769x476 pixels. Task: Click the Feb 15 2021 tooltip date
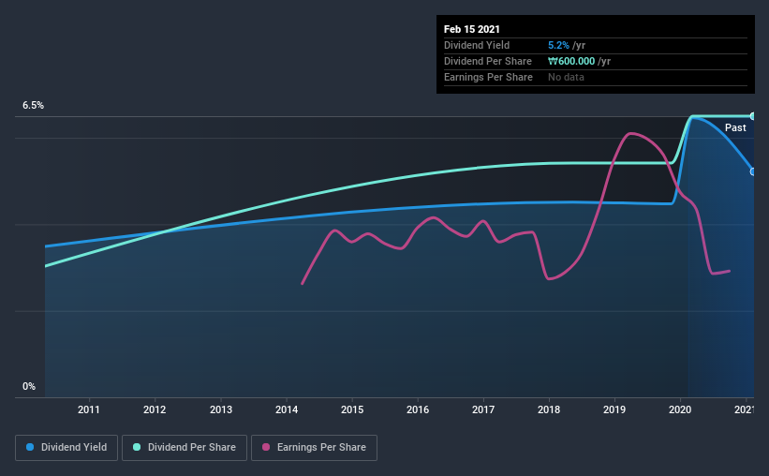[x=472, y=29]
